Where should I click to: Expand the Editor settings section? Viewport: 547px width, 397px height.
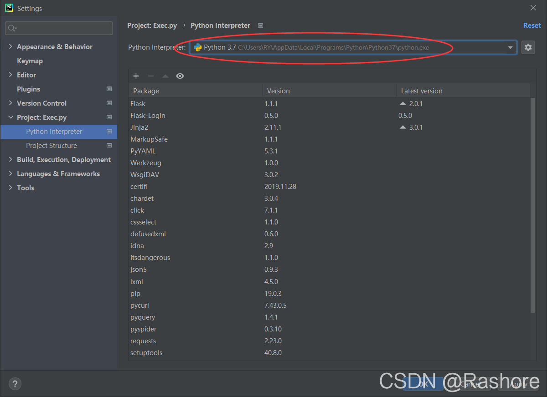[10, 75]
